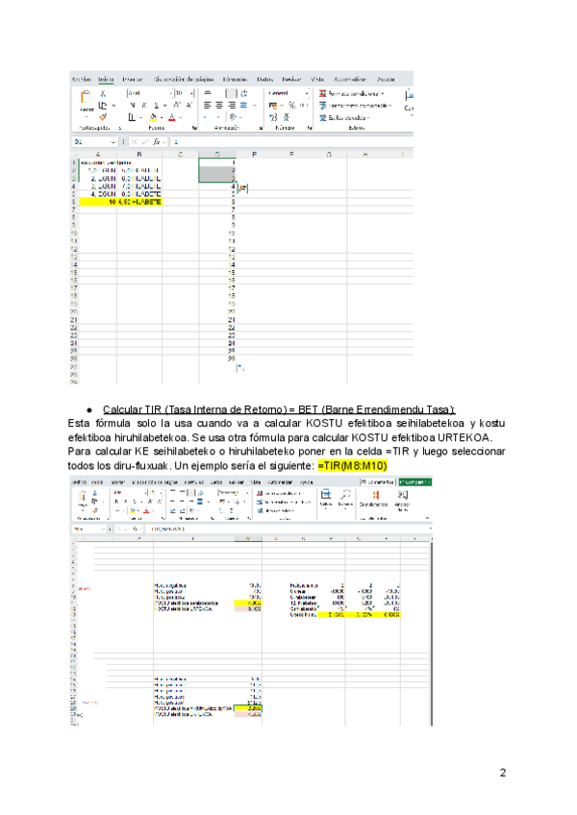This screenshot has width=577, height=815.
Task: Select the Inicio tab in upper Excel ribbon
Action: pos(106,79)
